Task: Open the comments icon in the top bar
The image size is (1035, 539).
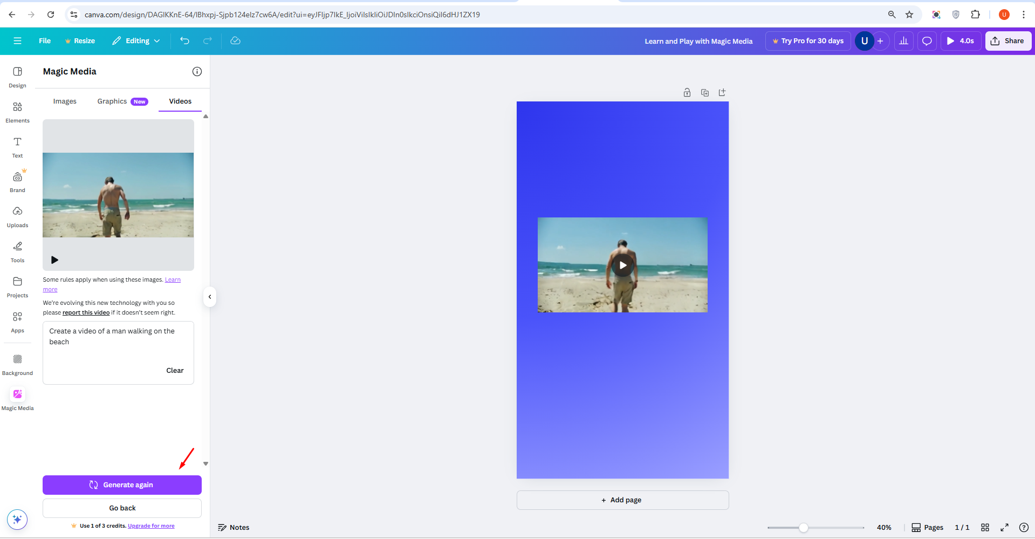Action: [x=927, y=40]
